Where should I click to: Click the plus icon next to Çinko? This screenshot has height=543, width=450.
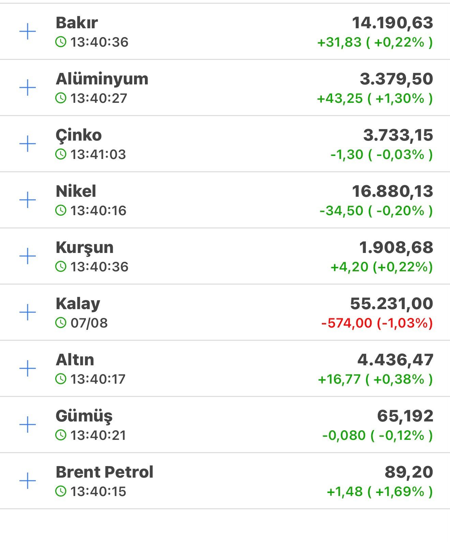pos(28,144)
